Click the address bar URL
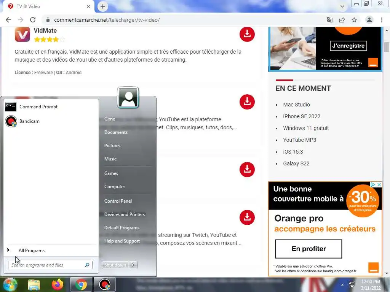The image size is (390, 292). point(107,20)
